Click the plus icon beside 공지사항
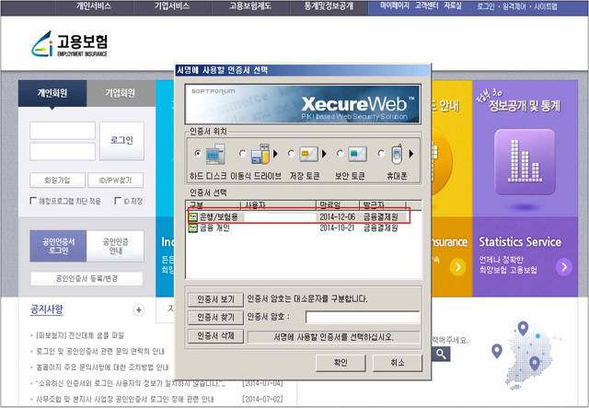This screenshot has height=408, width=589. 139,309
